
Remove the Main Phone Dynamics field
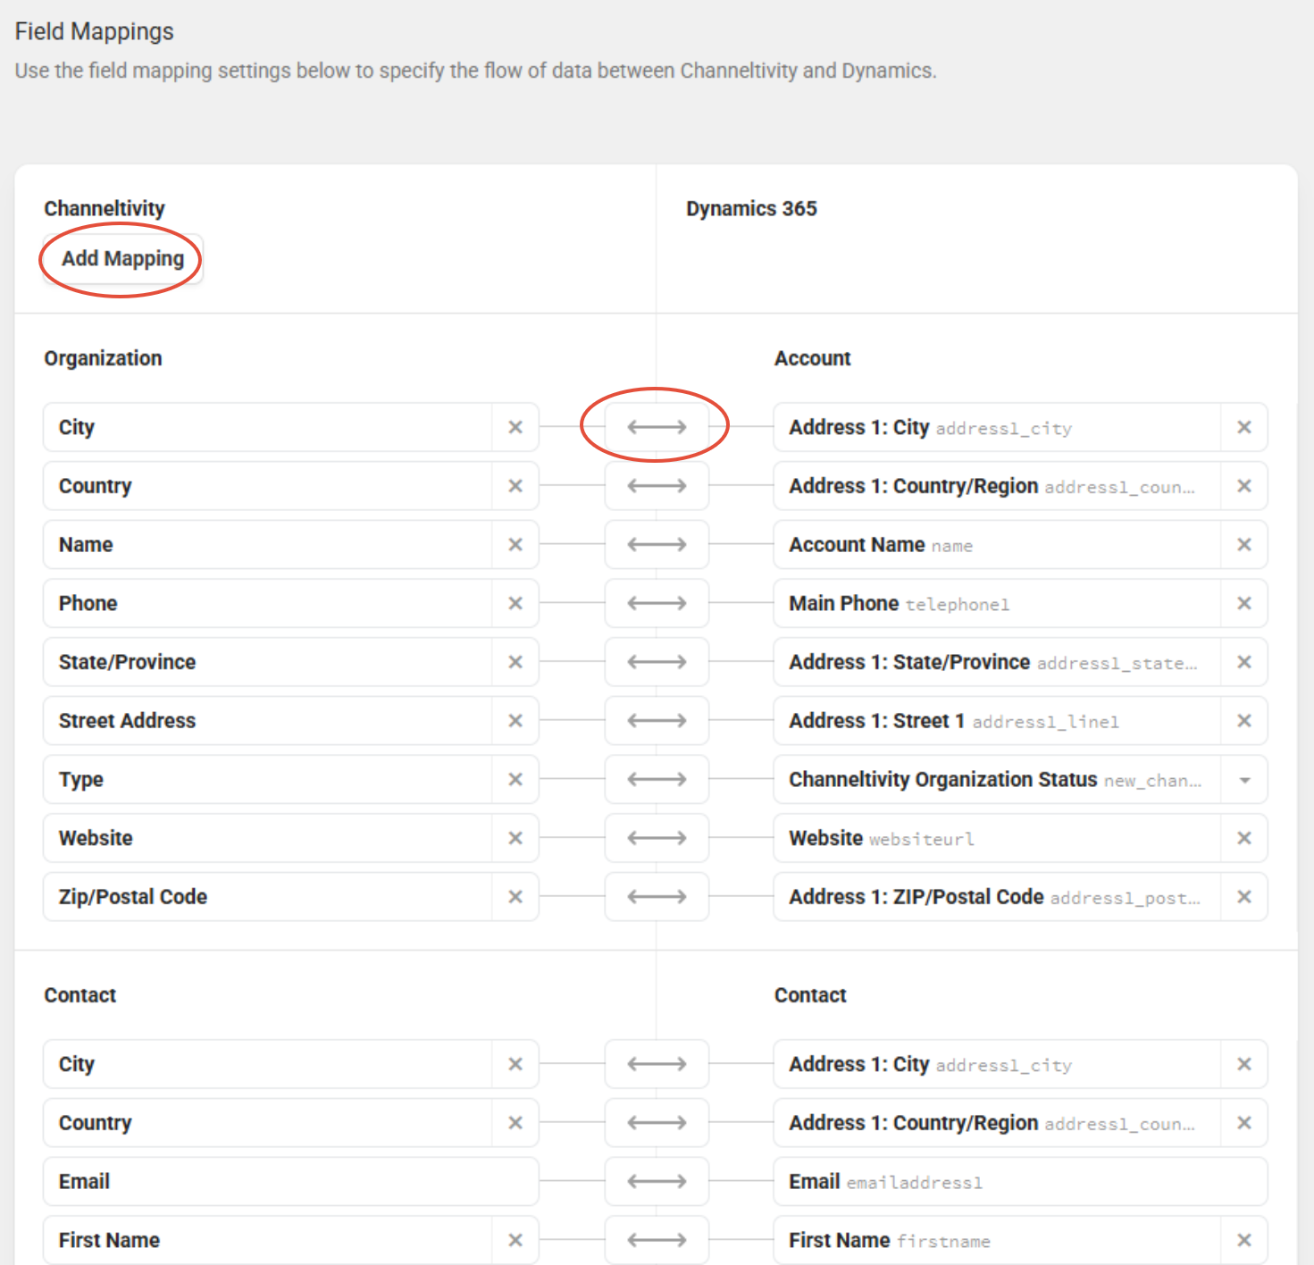tap(1244, 603)
